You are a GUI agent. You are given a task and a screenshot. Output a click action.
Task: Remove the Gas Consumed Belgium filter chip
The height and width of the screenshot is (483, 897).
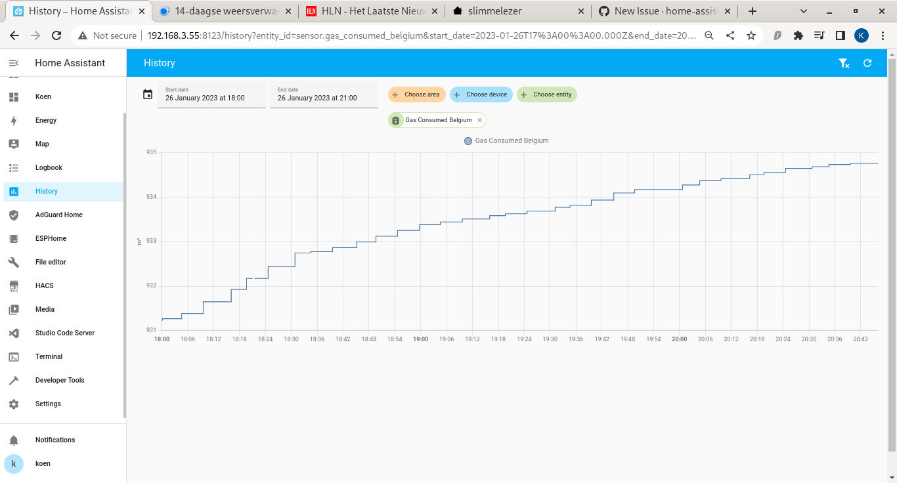click(x=479, y=120)
